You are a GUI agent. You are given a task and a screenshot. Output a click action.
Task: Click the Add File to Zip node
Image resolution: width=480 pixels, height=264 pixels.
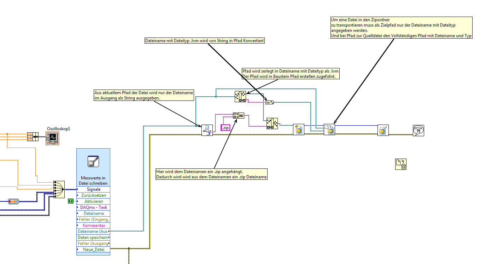[329, 130]
